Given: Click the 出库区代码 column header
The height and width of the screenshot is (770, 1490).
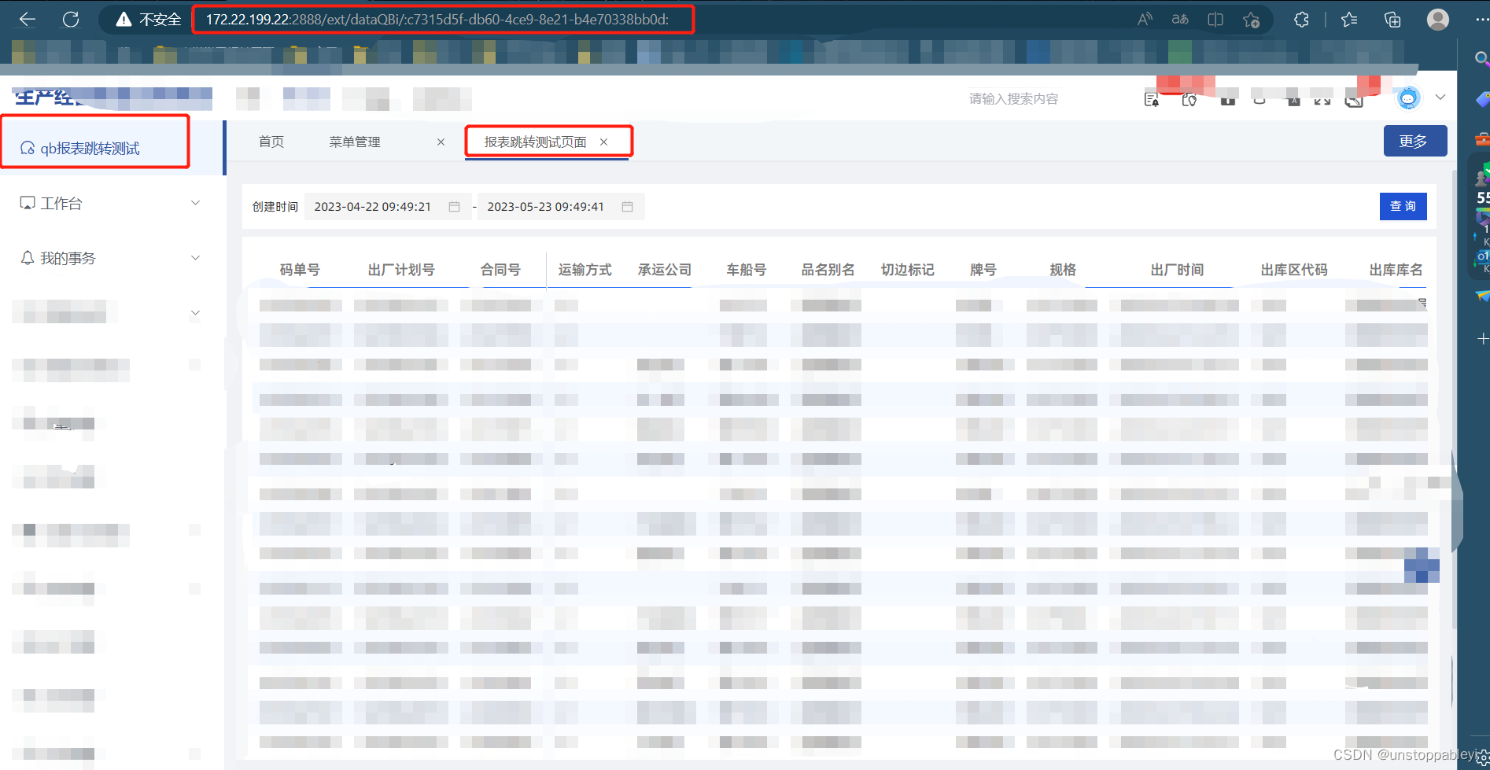Looking at the screenshot, I should 1294,270.
